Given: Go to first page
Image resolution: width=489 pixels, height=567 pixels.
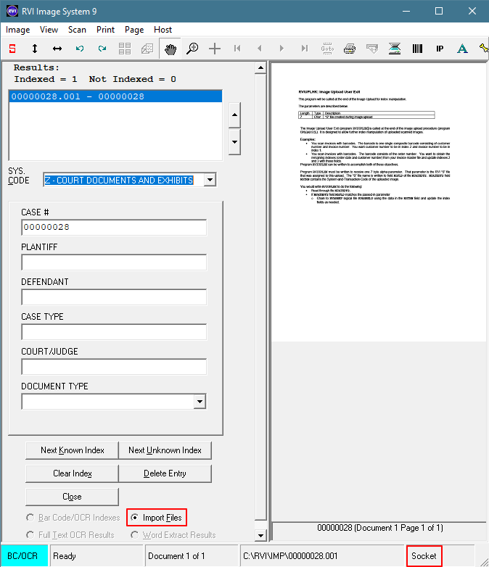Looking at the screenshot, I should click(x=237, y=49).
